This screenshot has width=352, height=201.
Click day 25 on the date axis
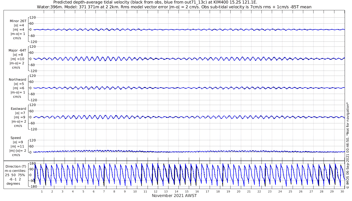290,191
